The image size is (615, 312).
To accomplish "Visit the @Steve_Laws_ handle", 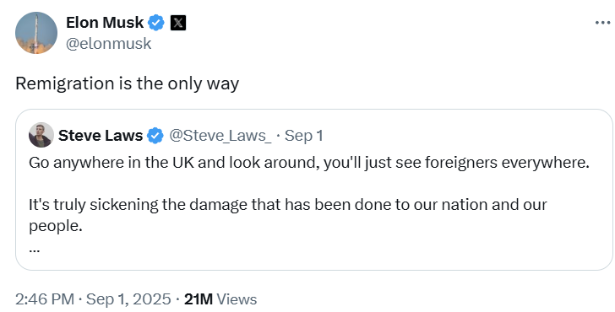I will (220, 136).
